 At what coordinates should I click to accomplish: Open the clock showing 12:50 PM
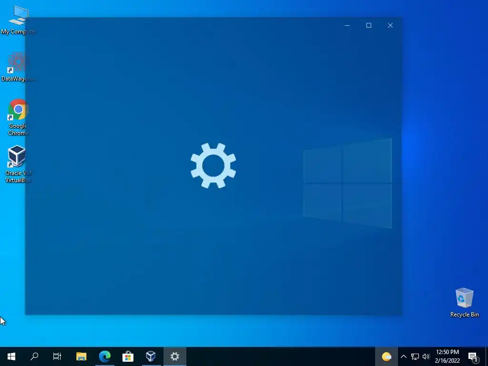pyautogui.click(x=447, y=356)
